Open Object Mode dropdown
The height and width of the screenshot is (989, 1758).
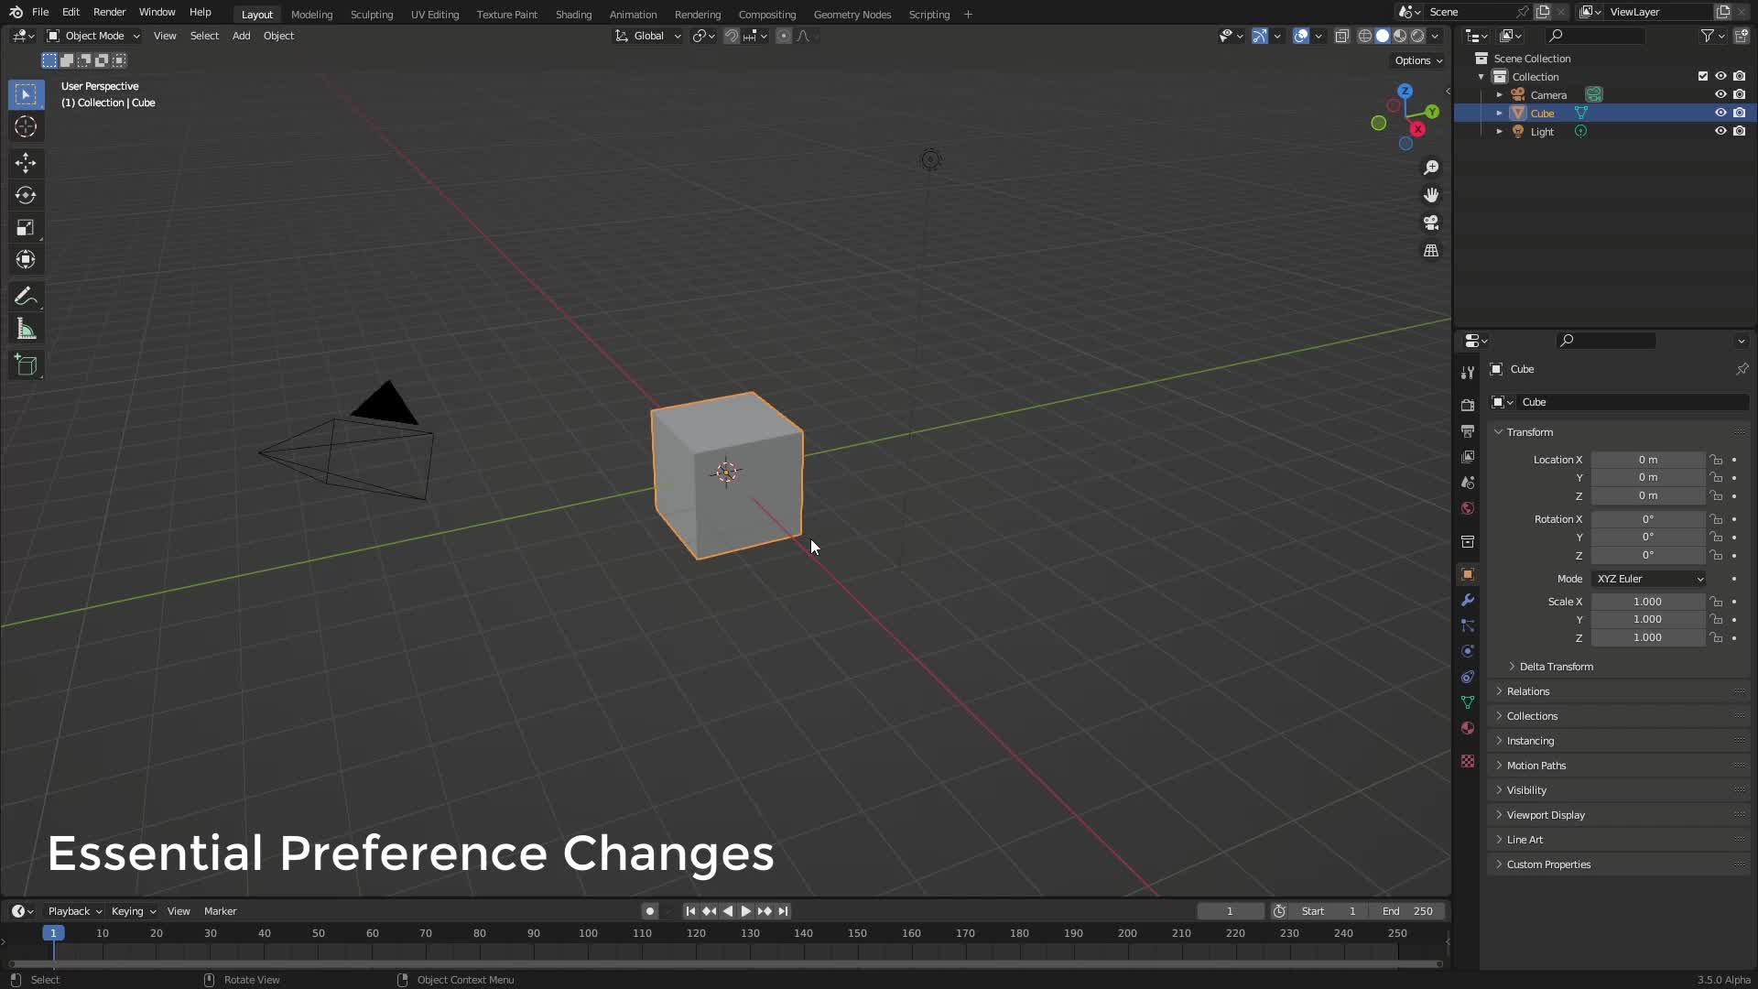93,36
